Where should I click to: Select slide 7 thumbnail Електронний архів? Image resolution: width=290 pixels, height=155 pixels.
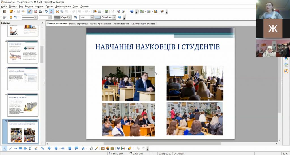(x=23, y=78)
